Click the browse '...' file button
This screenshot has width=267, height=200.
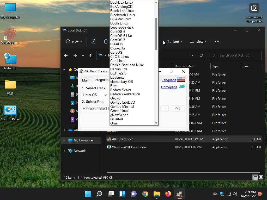click(x=165, y=109)
